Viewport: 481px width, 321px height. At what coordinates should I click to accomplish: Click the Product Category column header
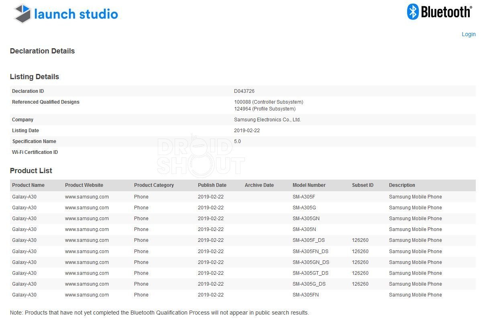point(154,185)
